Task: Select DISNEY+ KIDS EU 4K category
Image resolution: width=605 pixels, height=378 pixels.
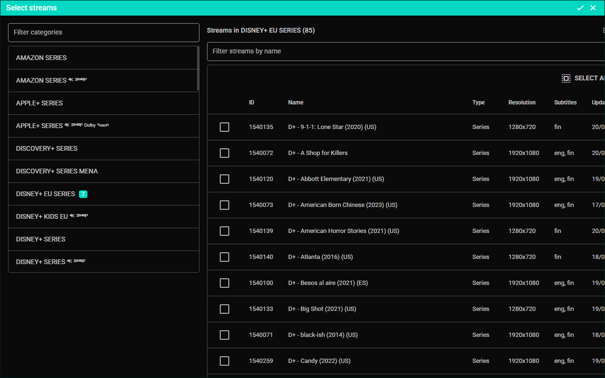Action: pyautogui.click(x=104, y=216)
